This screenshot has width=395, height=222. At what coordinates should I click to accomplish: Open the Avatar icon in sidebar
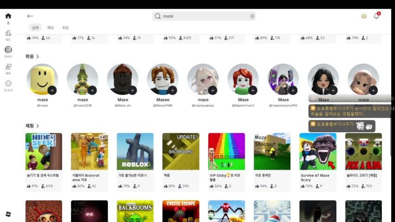pos(8,49)
